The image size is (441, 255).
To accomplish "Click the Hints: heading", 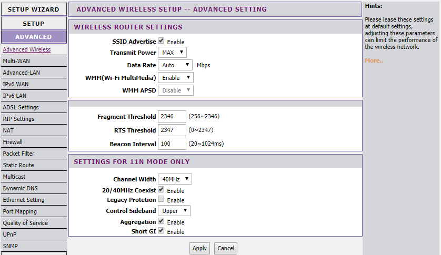I will pyautogui.click(x=374, y=6).
